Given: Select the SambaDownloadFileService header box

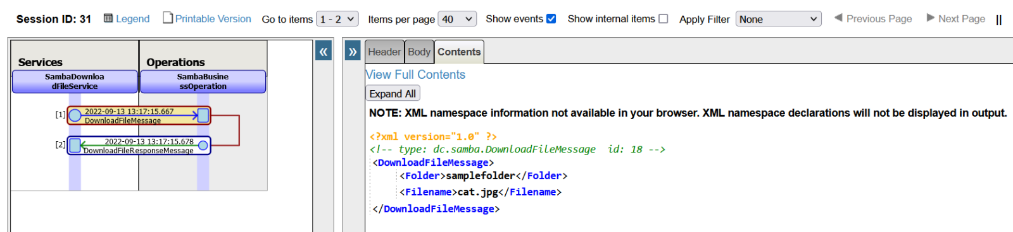Looking at the screenshot, I should pyautogui.click(x=75, y=81).
